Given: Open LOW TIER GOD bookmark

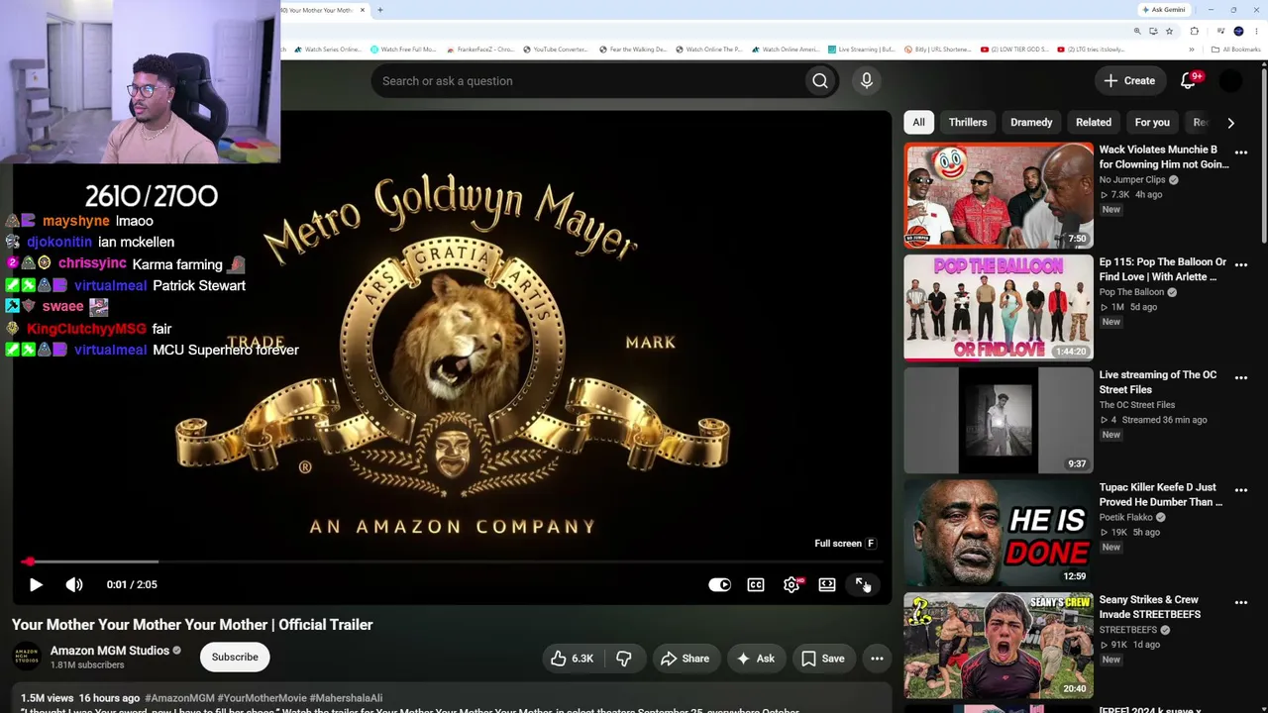Looking at the screenshot, I should 1014,50.
